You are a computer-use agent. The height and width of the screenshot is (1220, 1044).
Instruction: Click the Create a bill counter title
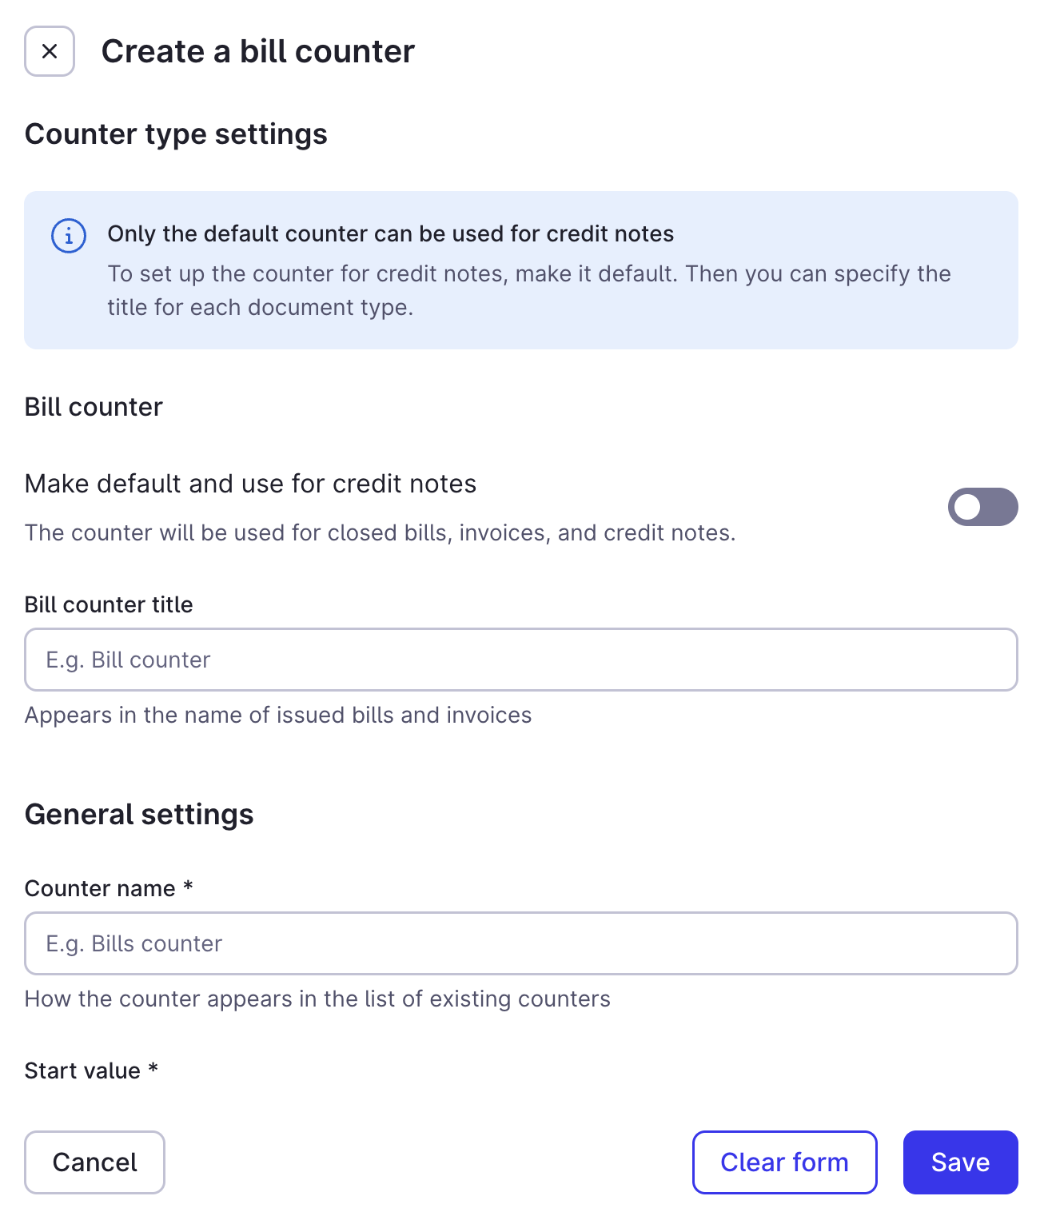tap(257, 51)
